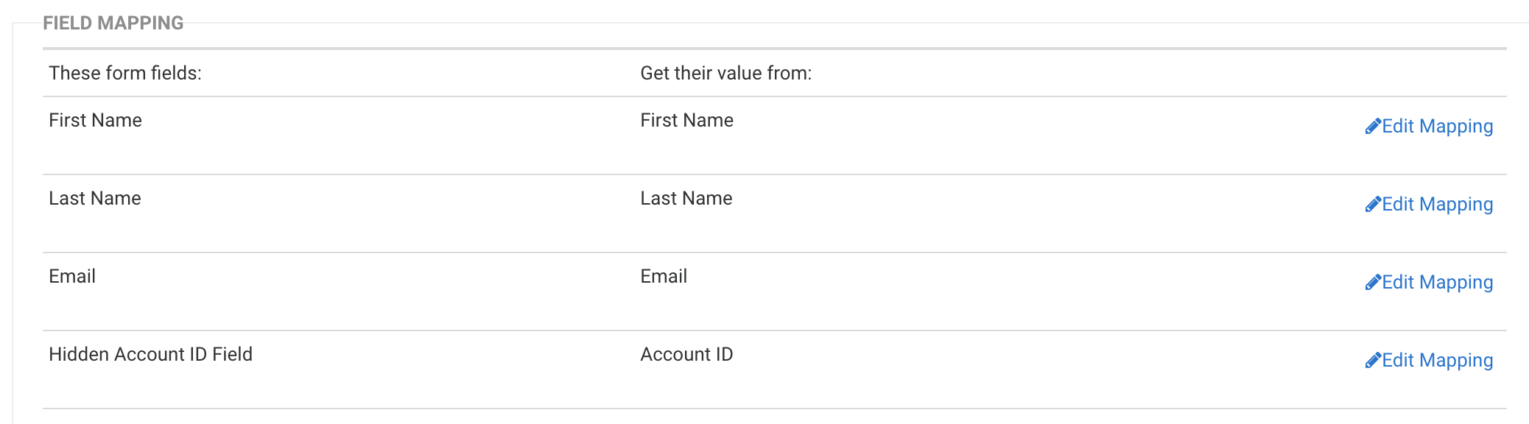Click the 'These form fields:' column header
The height and width of the screenshot is (424, 1529).
(x=125, y=74)
